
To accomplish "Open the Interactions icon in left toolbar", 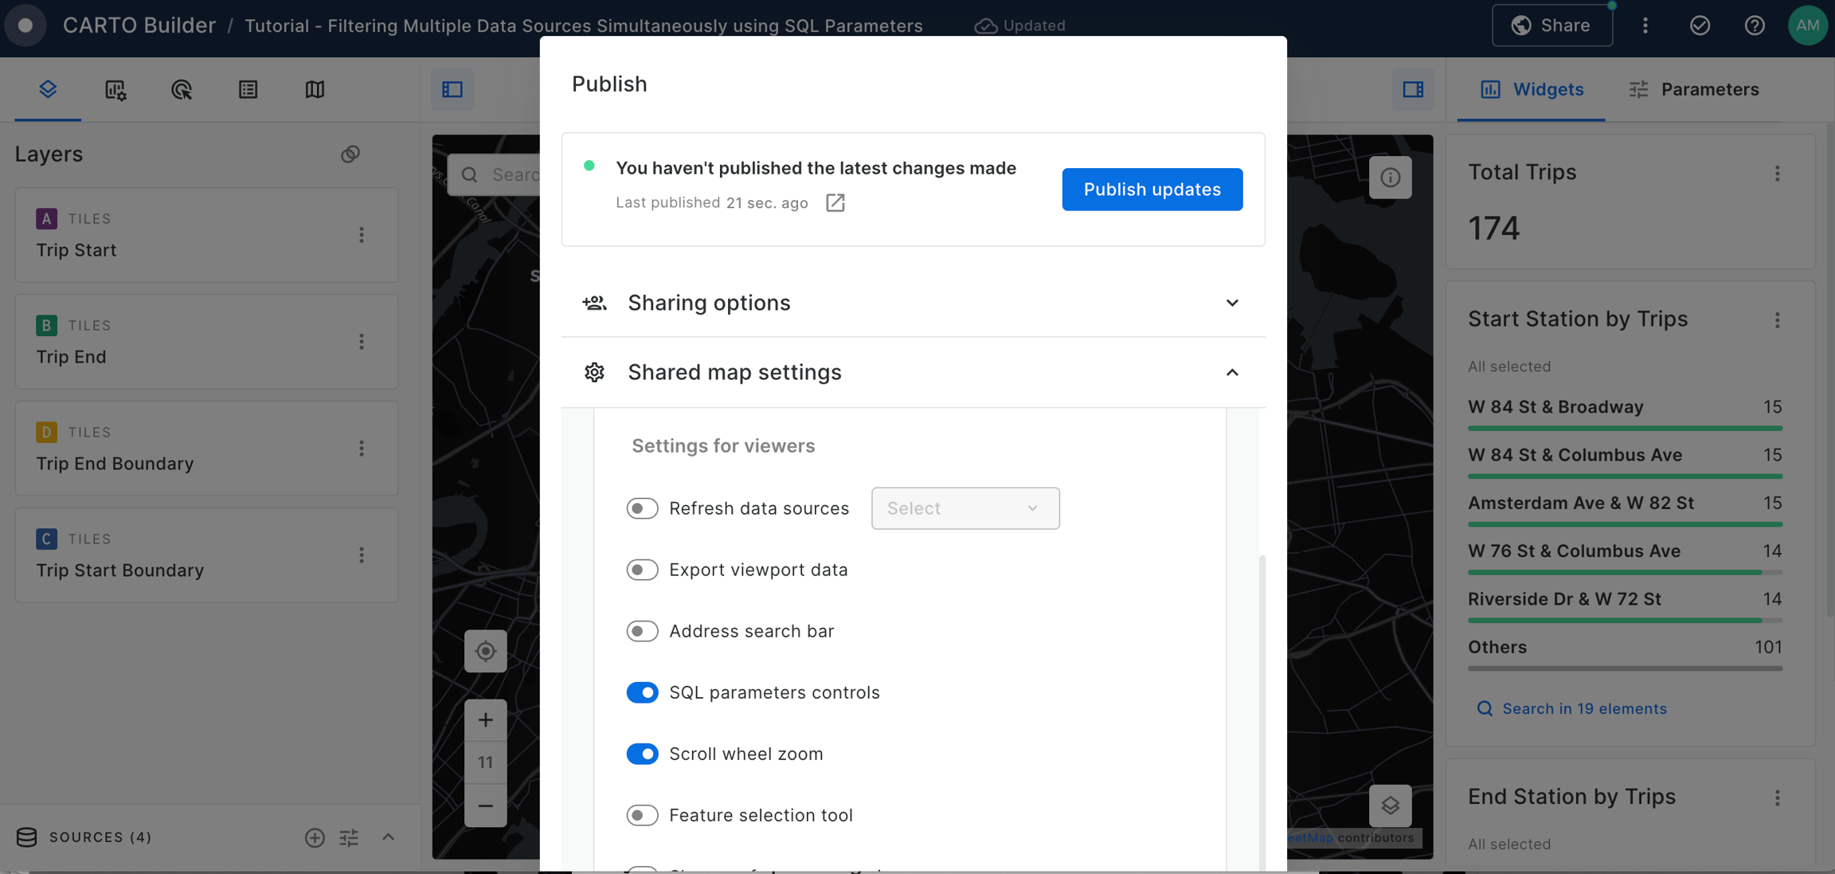I will (182, 89).
